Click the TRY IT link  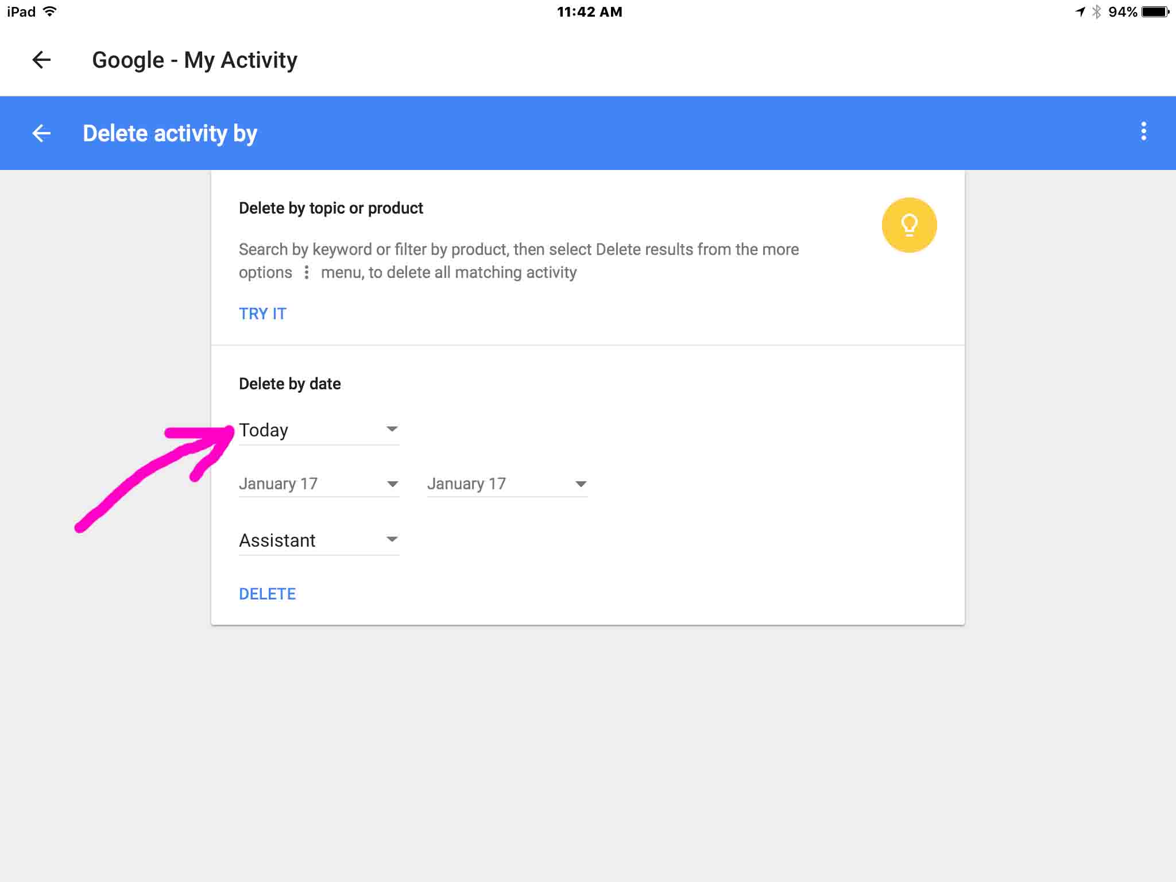[x=262, y=314]
